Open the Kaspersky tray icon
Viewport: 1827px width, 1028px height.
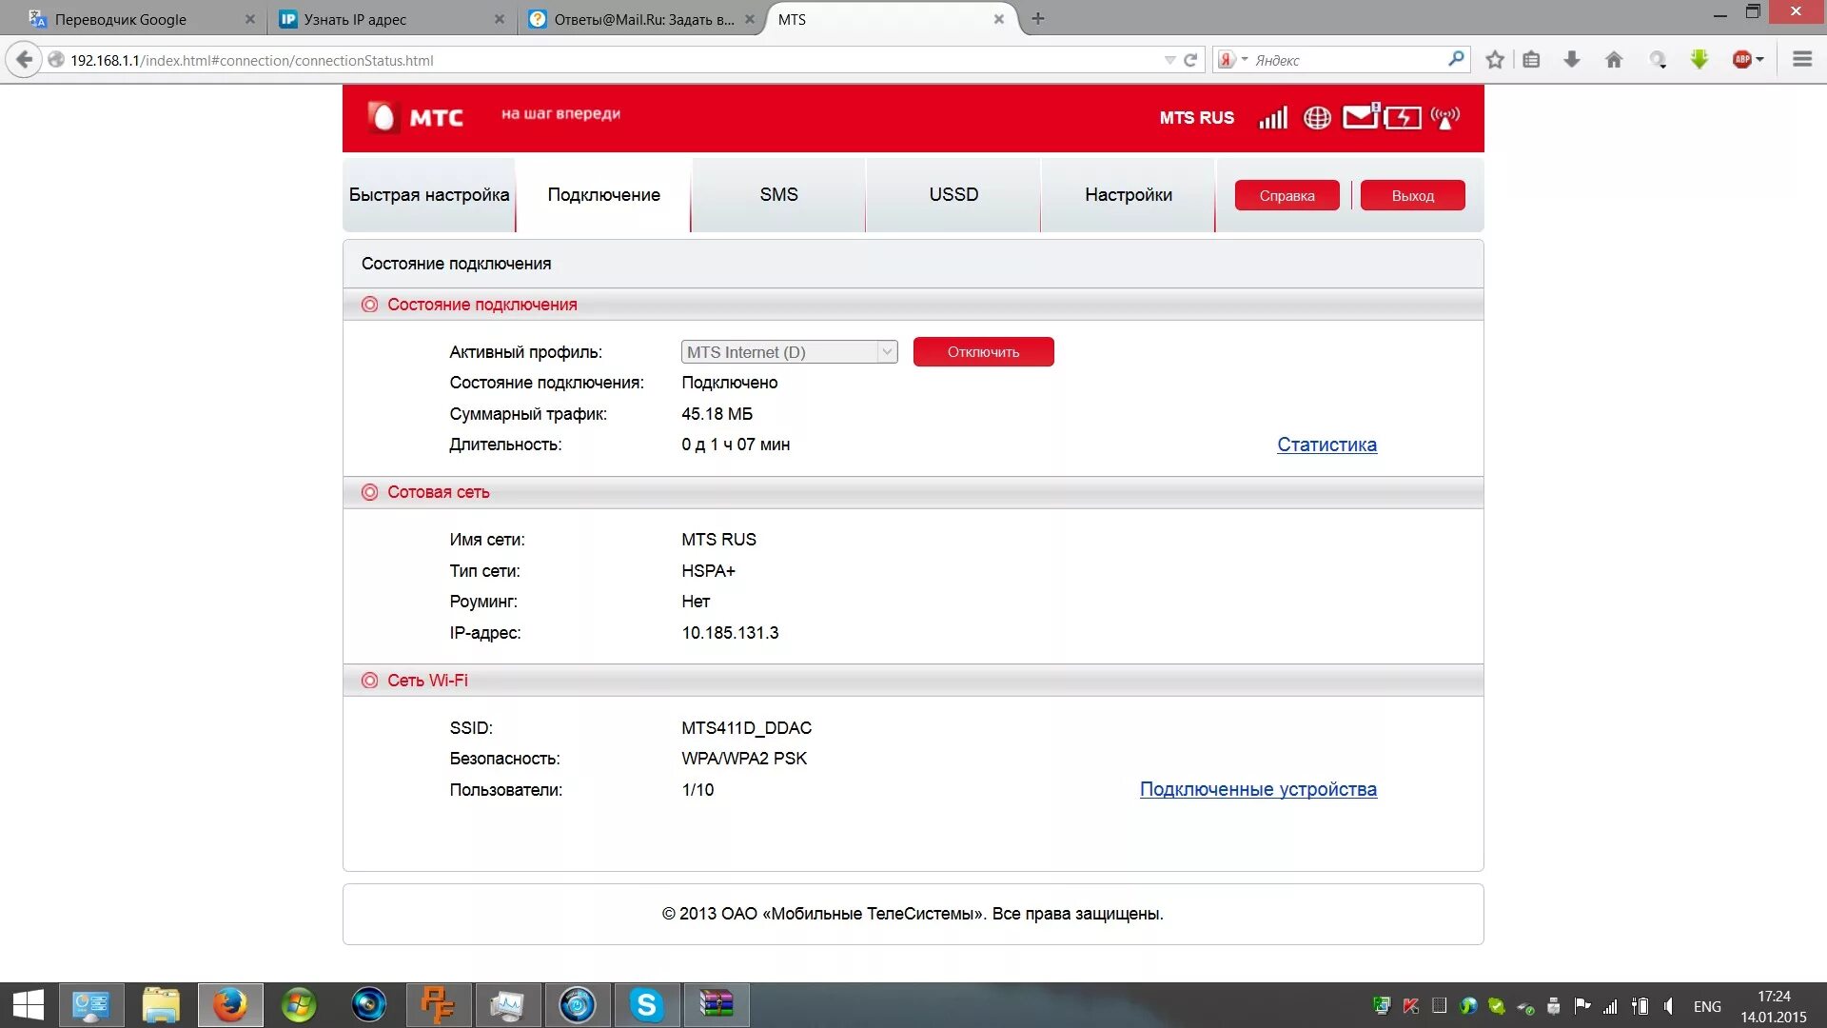pos(1411,1006)
